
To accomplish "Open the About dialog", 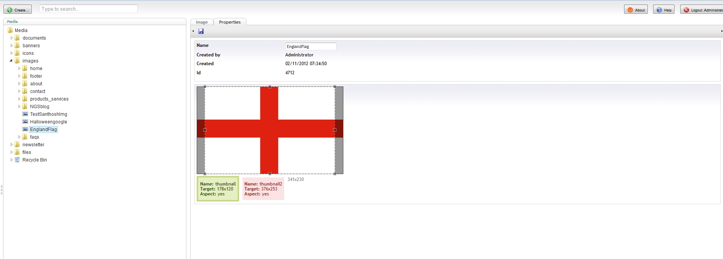I will 636,10.
